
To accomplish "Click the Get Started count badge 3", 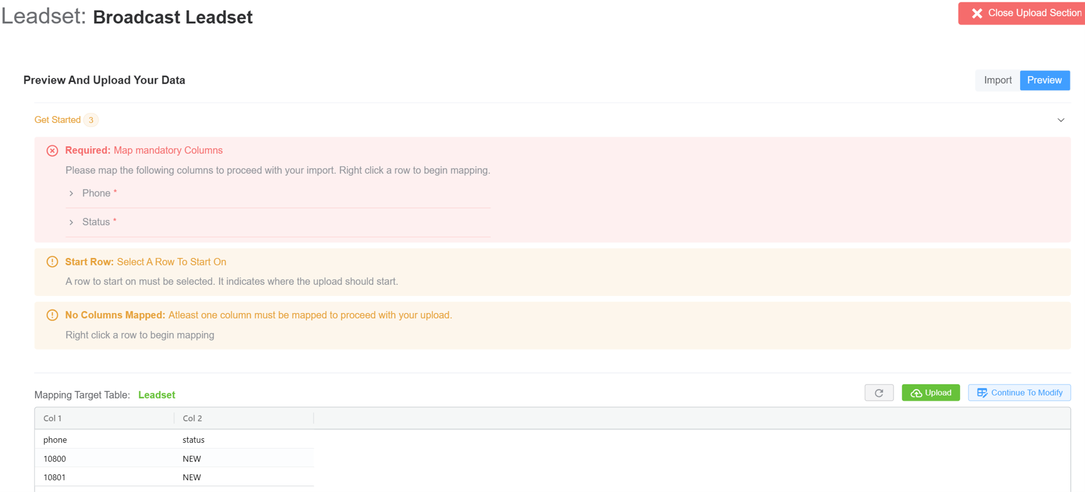I will 91,120.
